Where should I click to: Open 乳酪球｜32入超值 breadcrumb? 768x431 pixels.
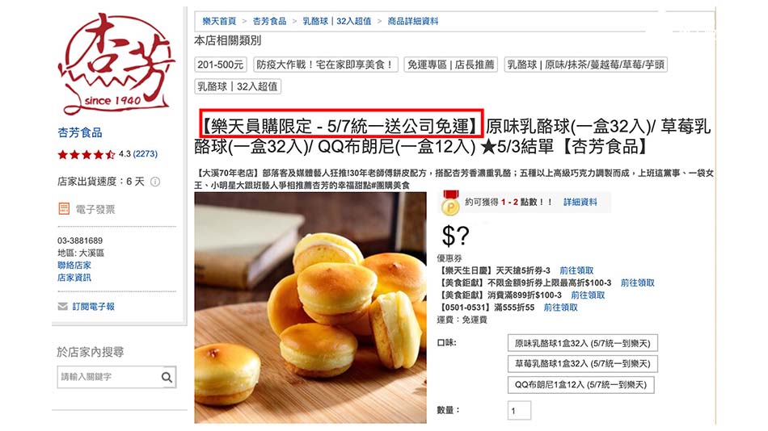(336, 22)
